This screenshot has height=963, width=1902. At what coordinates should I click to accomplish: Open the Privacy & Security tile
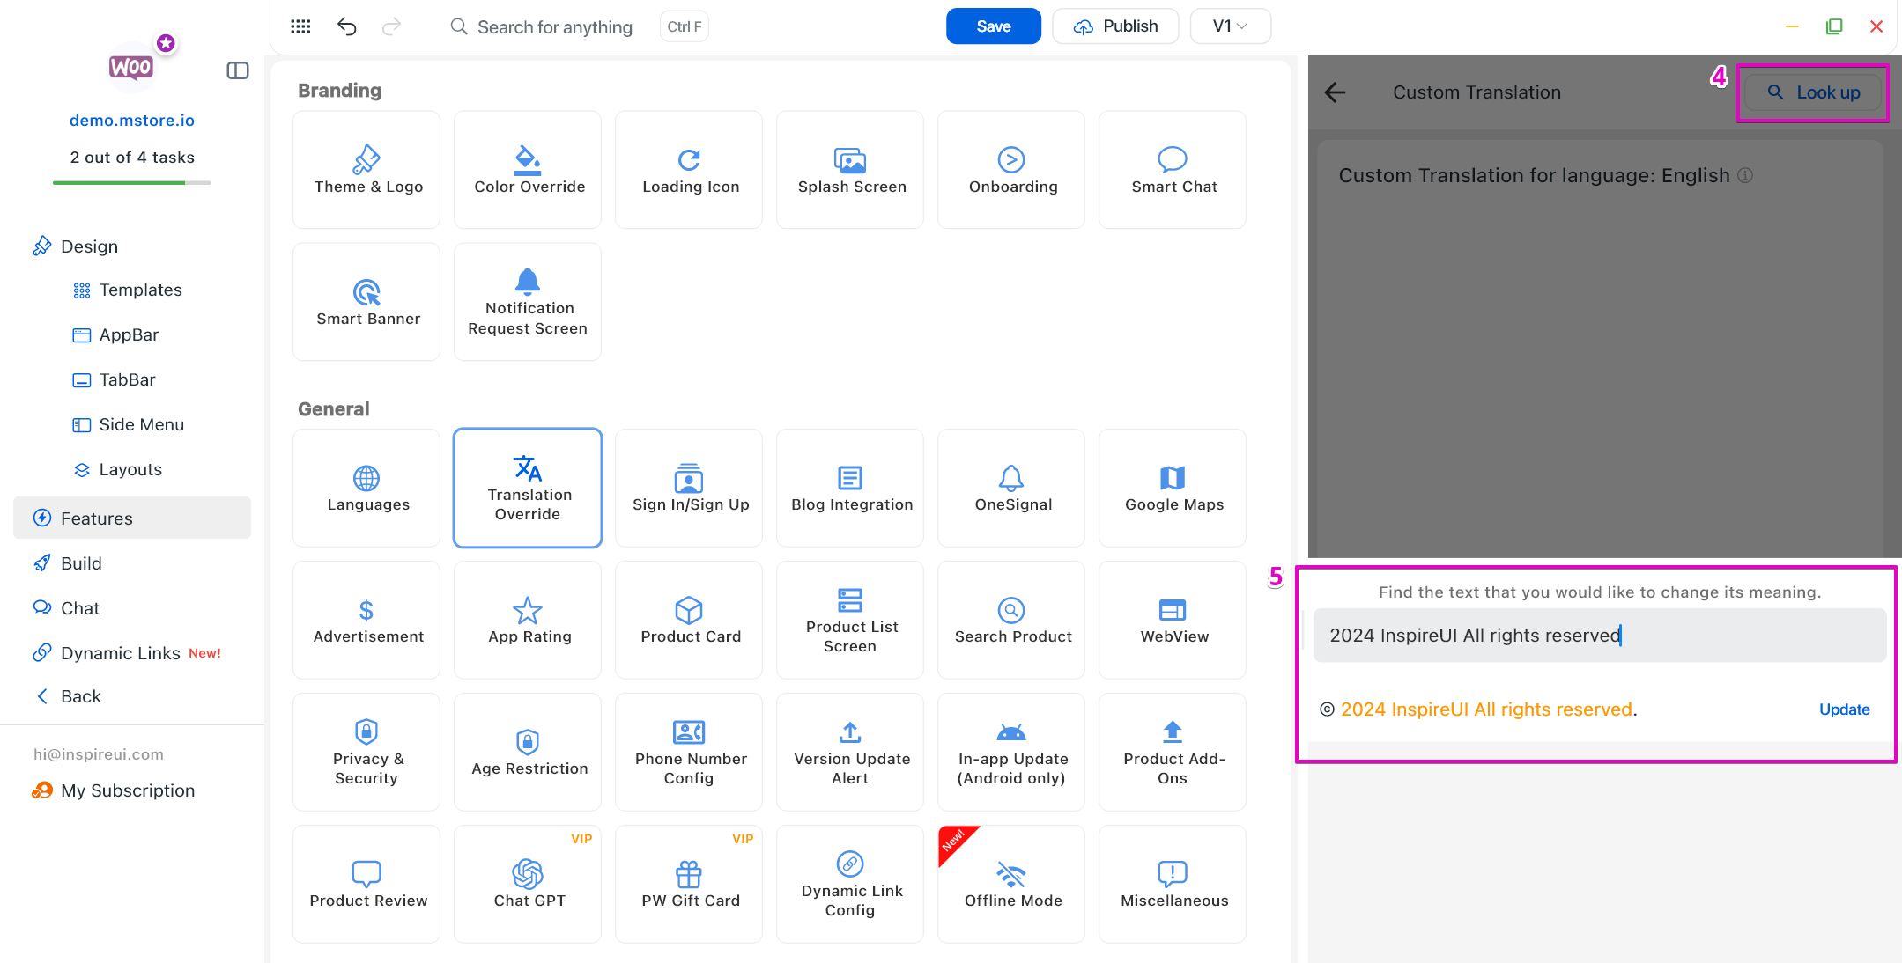tap(366, 752)
